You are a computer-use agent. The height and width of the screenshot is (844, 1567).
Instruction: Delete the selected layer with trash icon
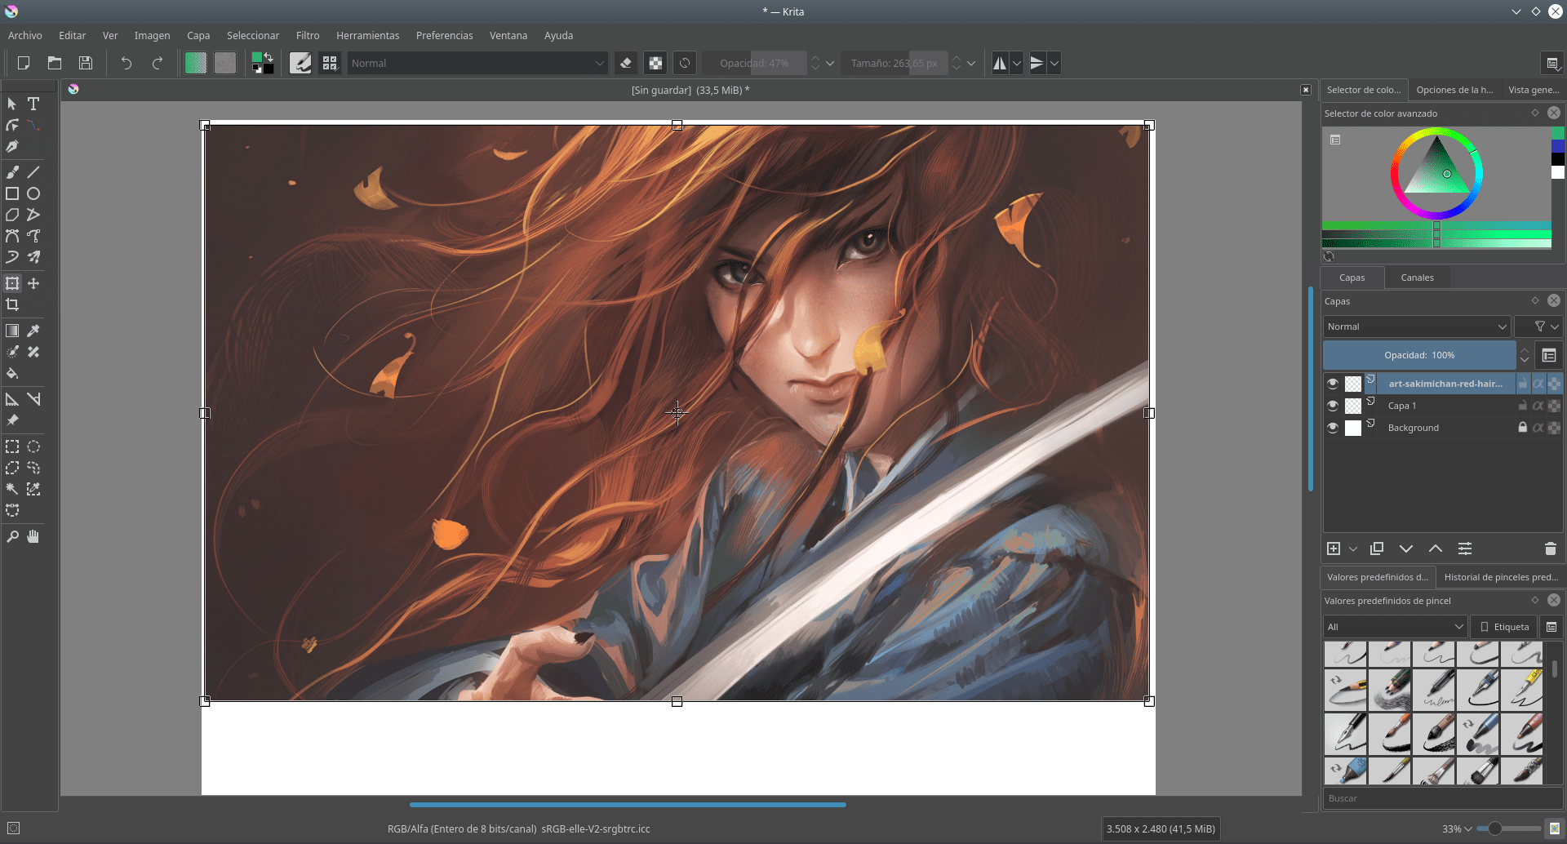pos(1550,549)
